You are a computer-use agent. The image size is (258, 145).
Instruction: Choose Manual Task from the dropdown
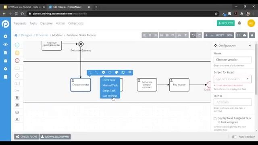pyautogui.click(x=110, y=85)
